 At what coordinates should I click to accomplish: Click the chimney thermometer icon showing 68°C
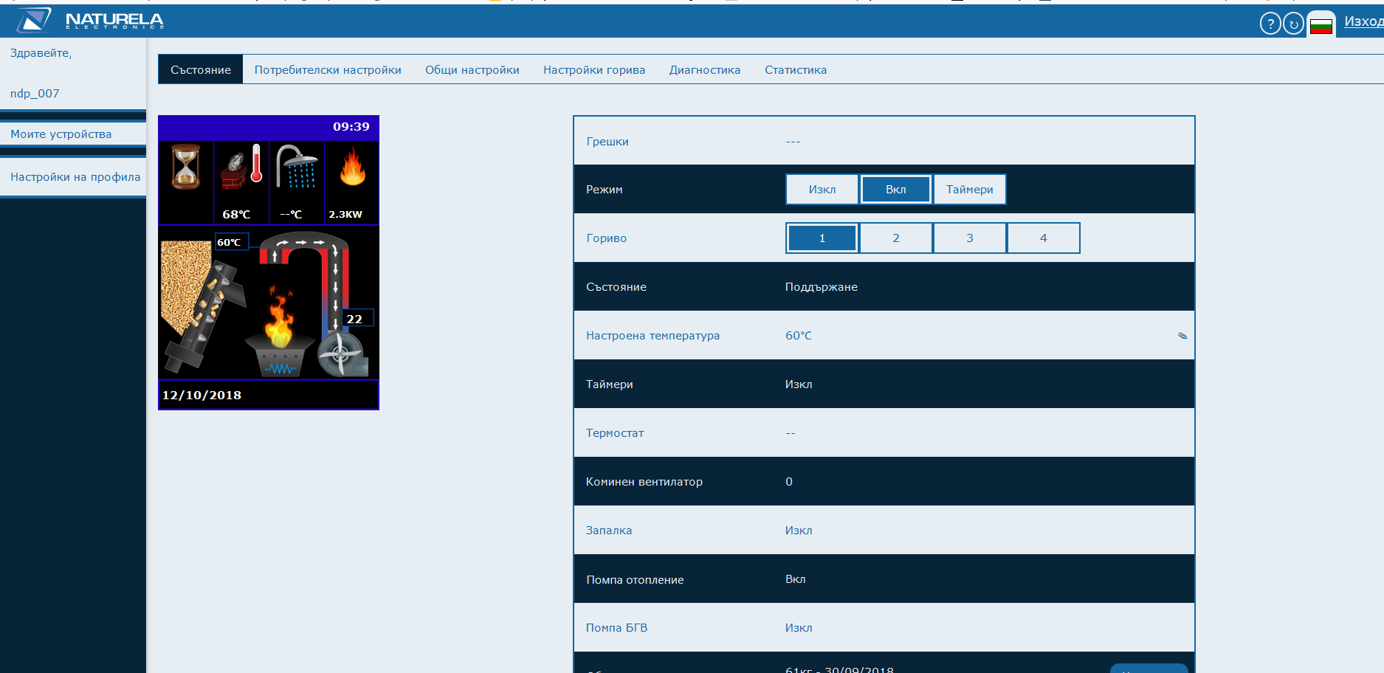[x=242, y=167]
